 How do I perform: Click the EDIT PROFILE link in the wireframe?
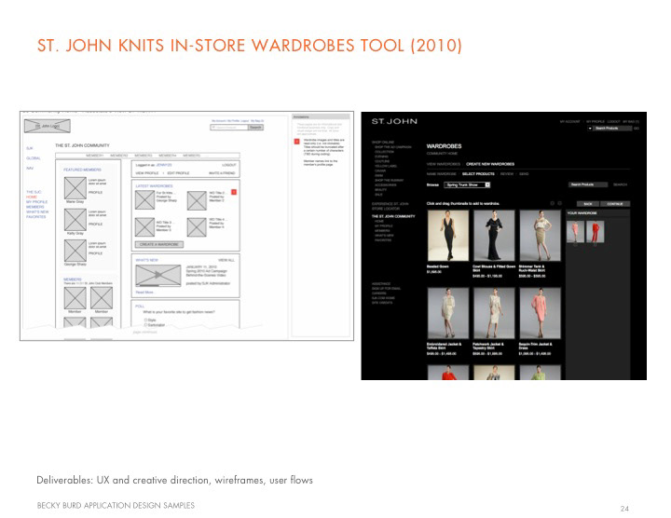coord(178,172)
